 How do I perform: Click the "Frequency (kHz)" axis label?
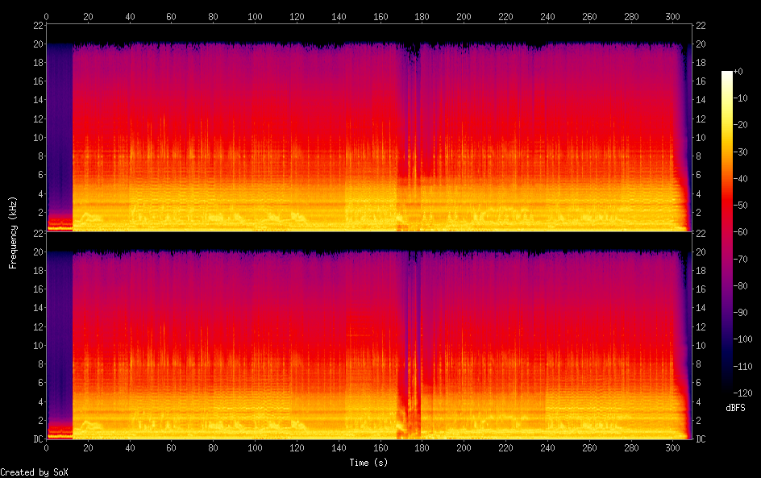[x=13, y=232]
